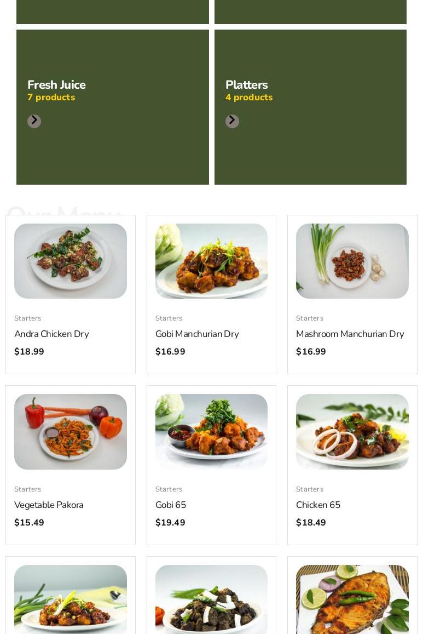Open the Vegetable Pakora product name
Screen dimensions: 423x634
click(49, 505)
